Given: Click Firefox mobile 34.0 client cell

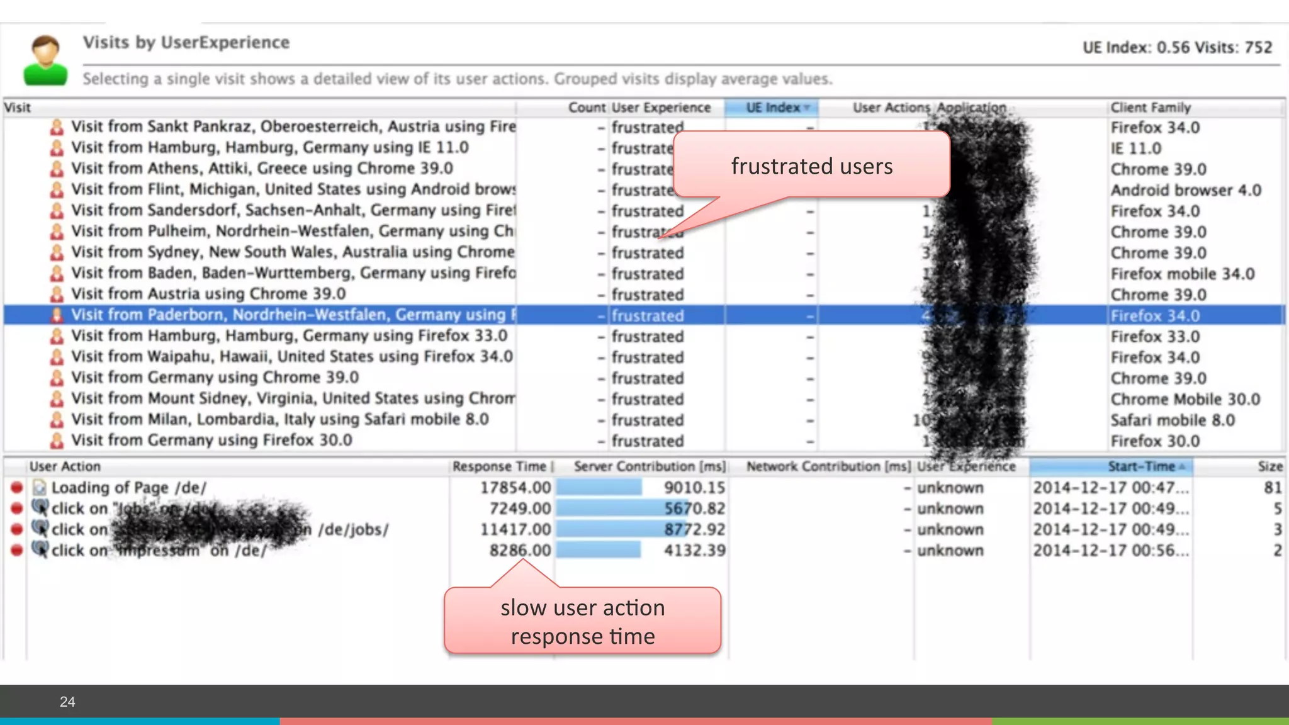Looking at the screenshot, I should 1183,274.
